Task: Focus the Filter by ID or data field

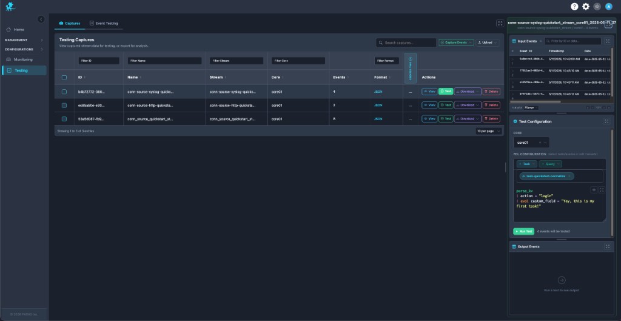Action: click(x=572, y=41)
